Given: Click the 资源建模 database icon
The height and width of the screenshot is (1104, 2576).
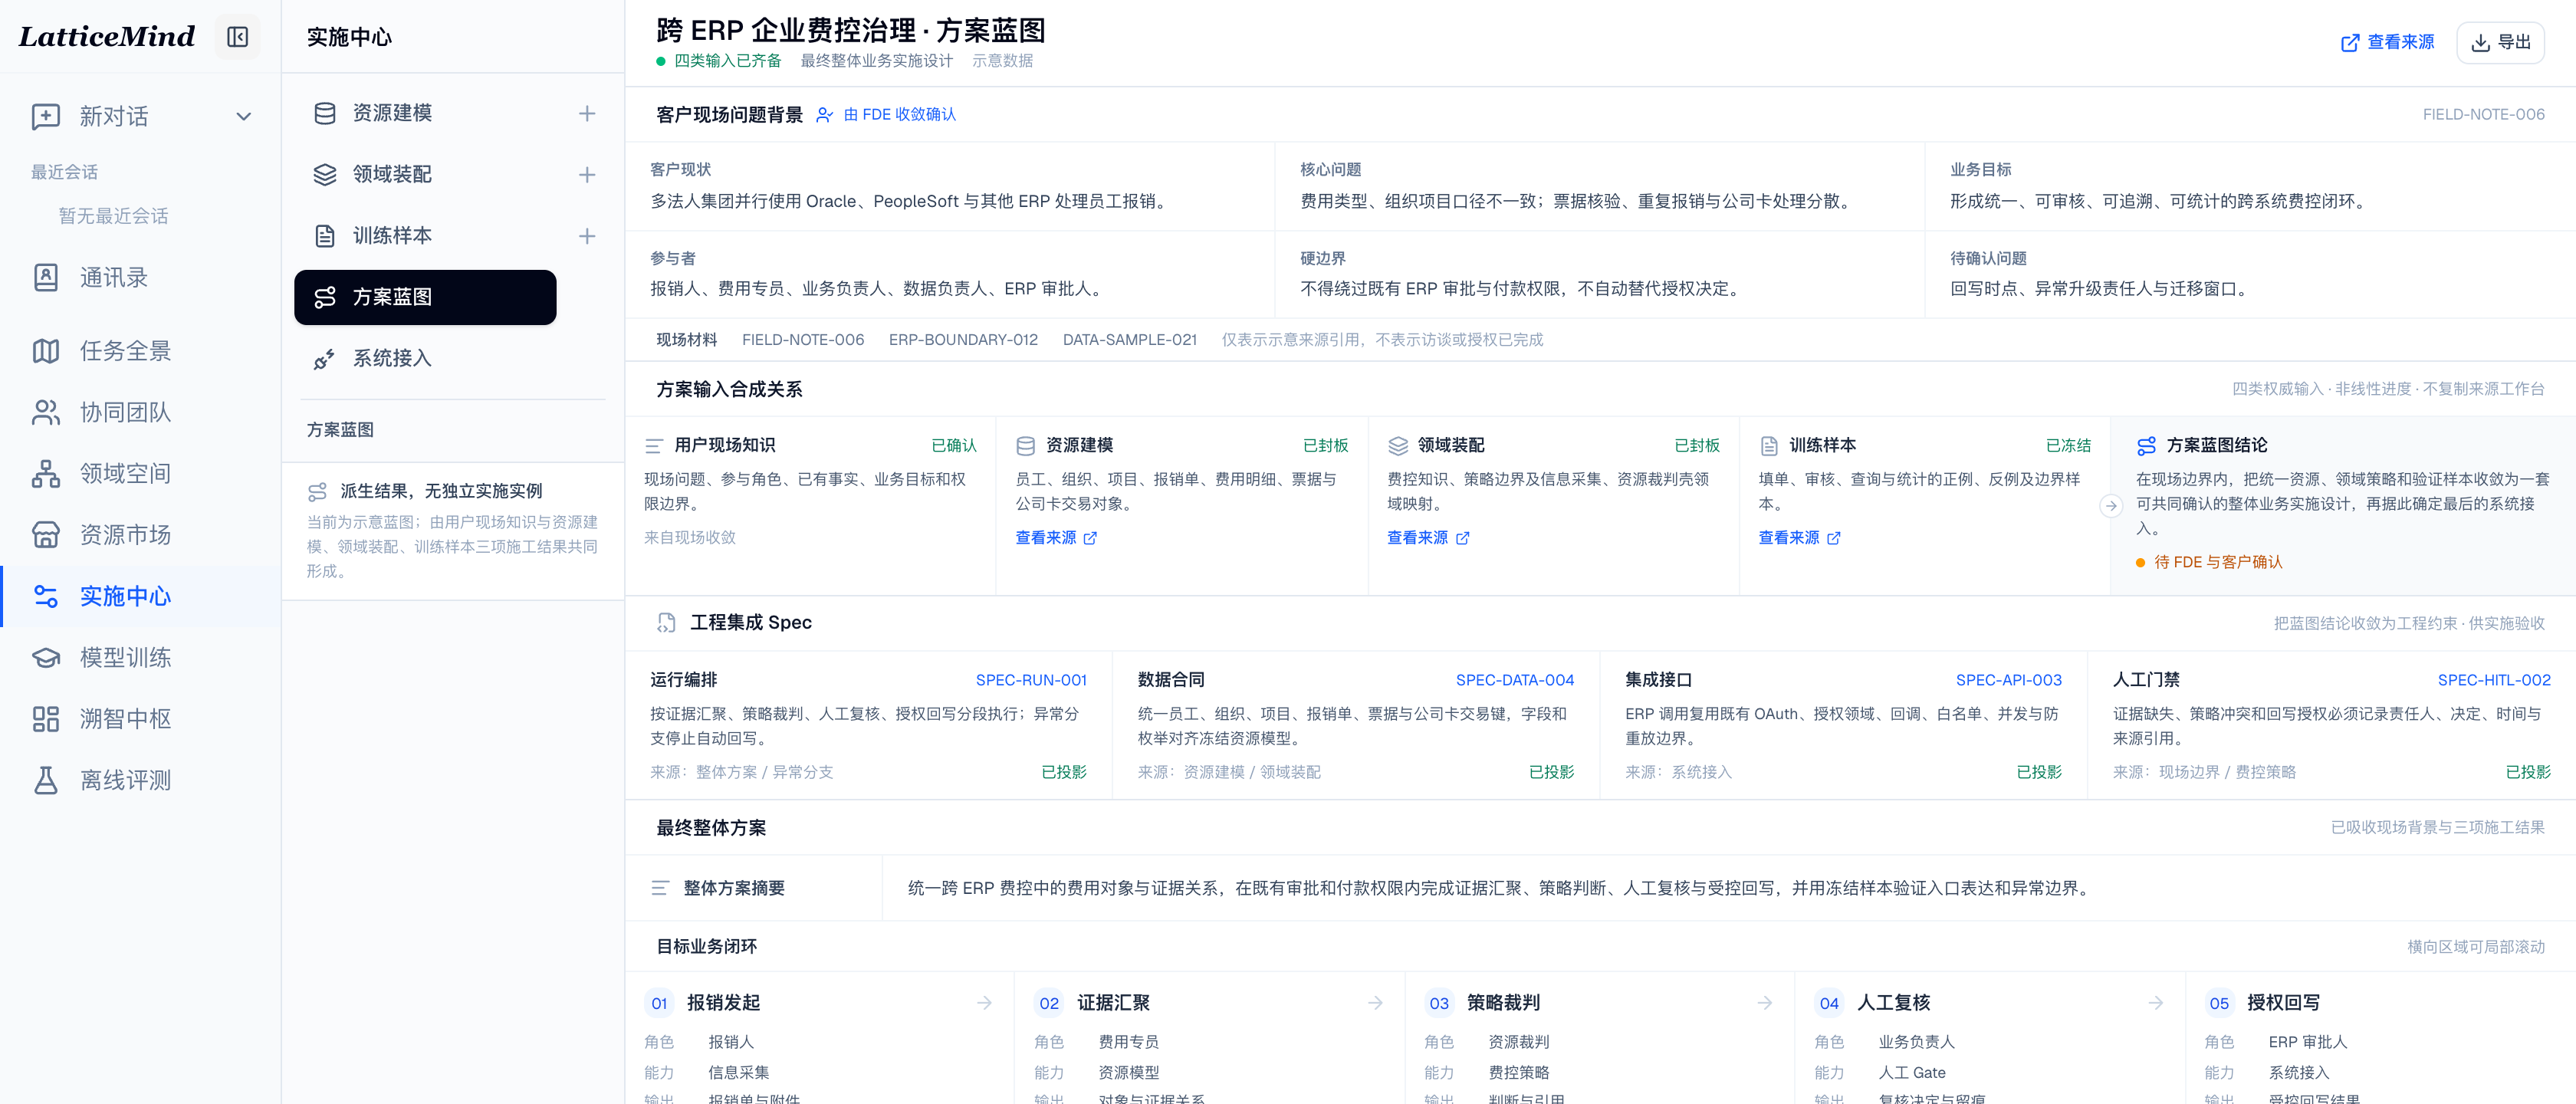Looking at the screenshot, I should click(325, 113).
